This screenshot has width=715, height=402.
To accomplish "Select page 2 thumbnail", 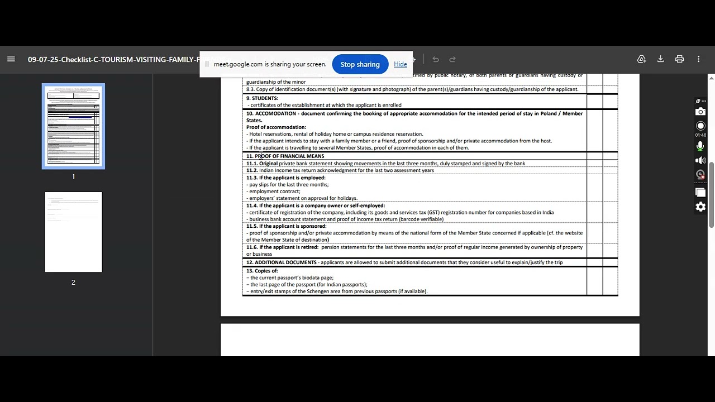I will [73, 232].
